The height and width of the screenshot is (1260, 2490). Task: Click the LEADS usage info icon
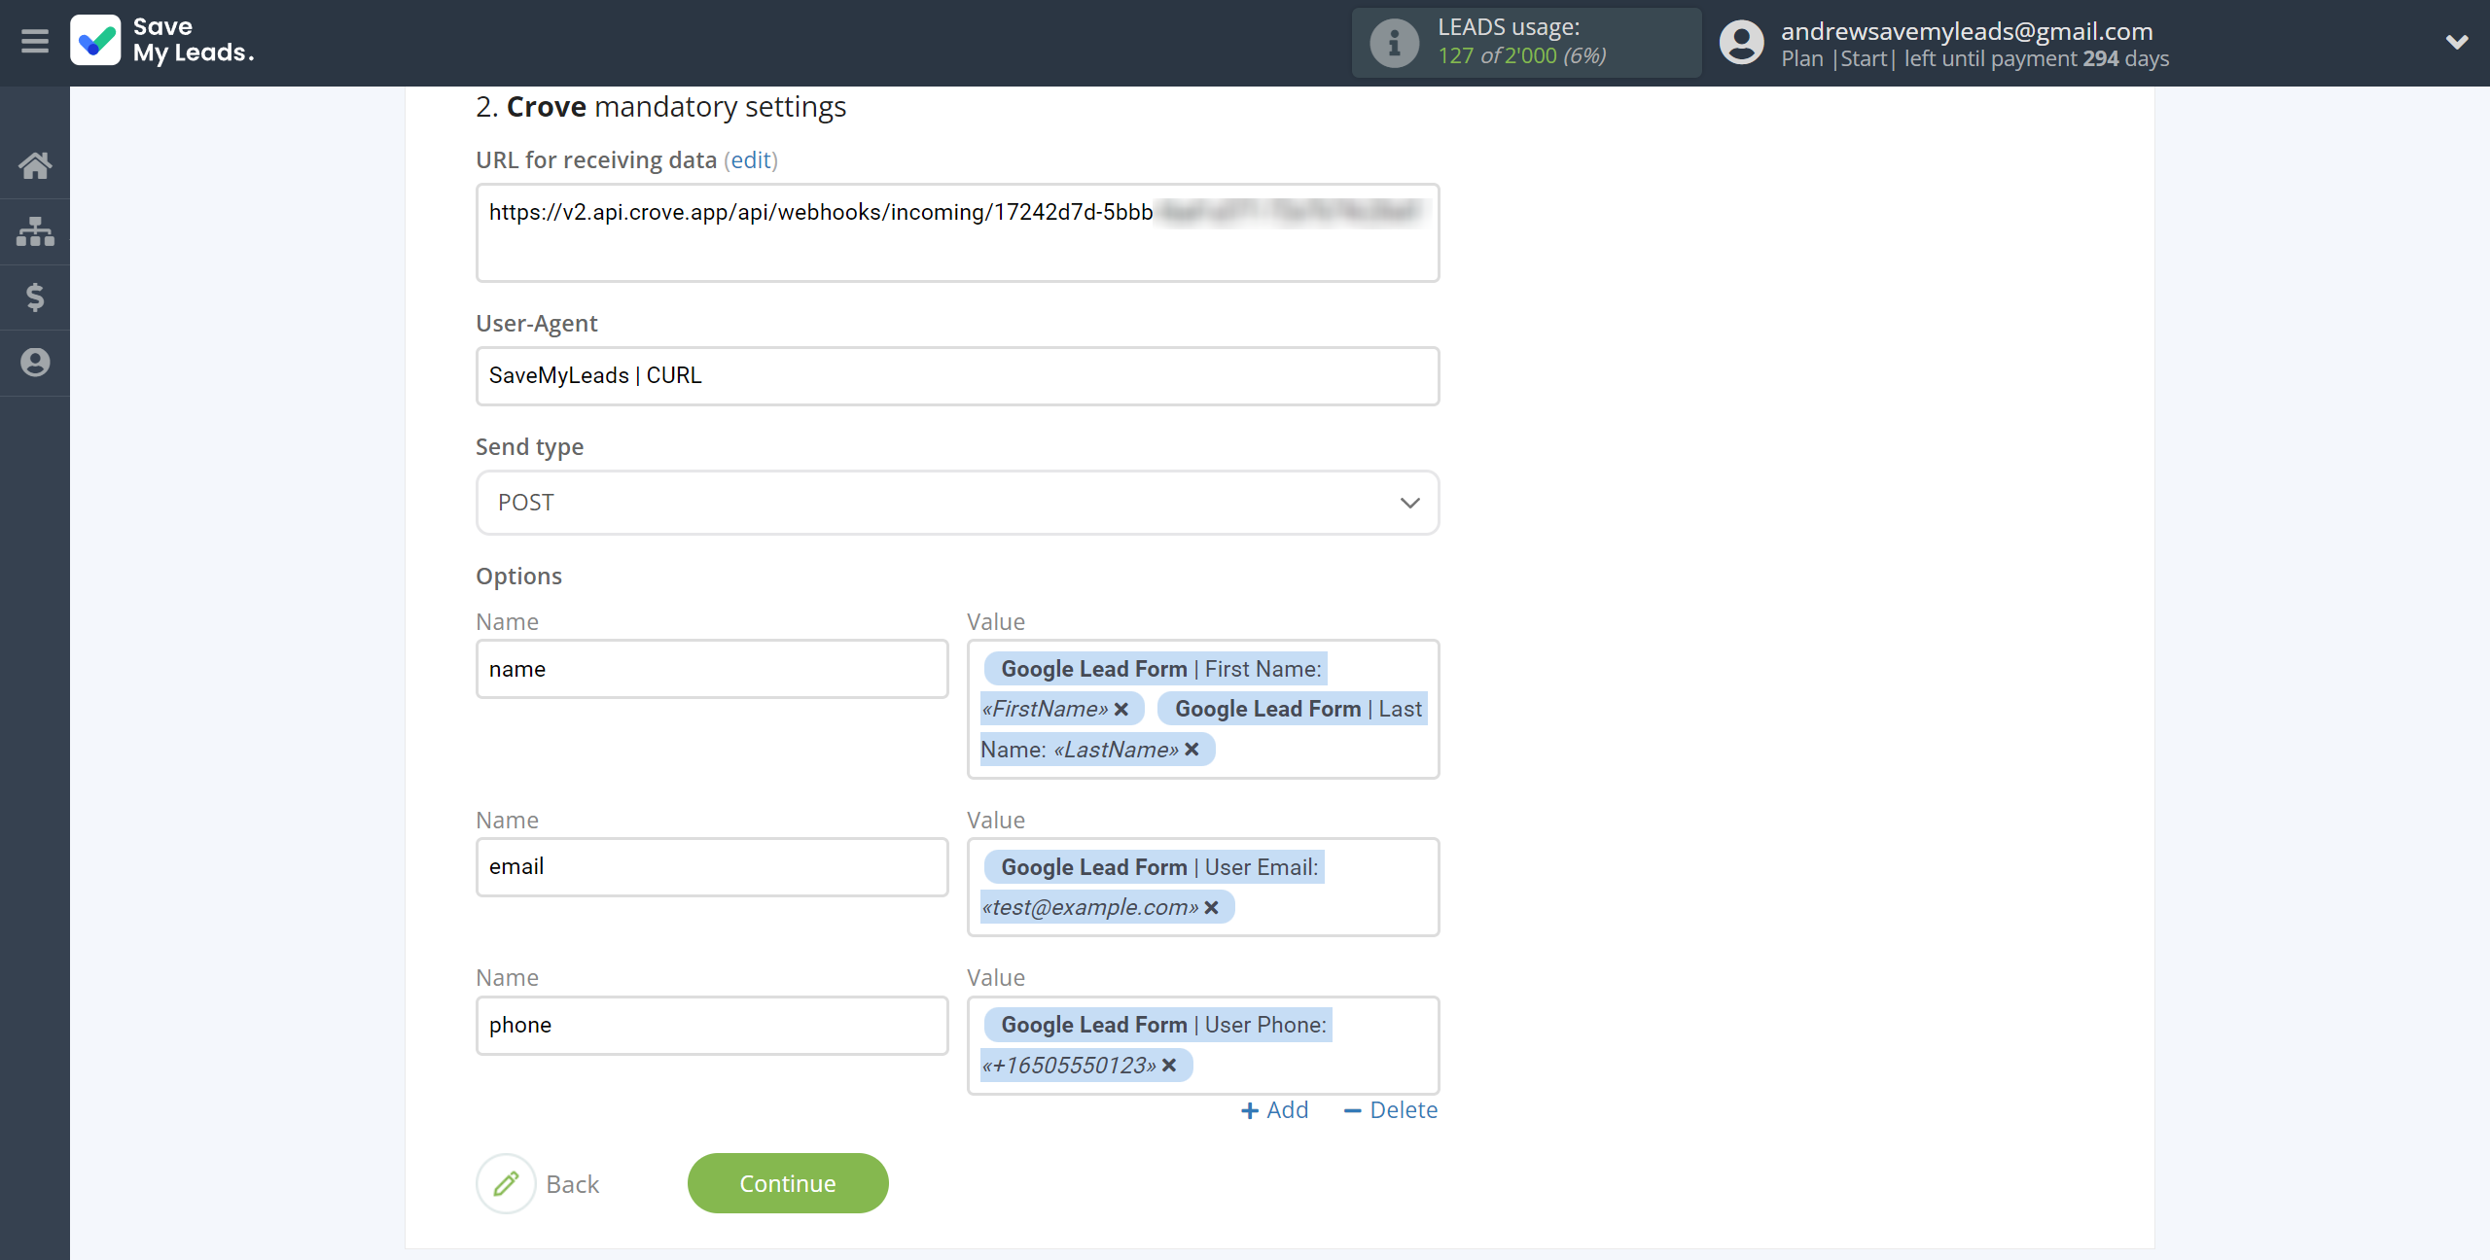1394,43
